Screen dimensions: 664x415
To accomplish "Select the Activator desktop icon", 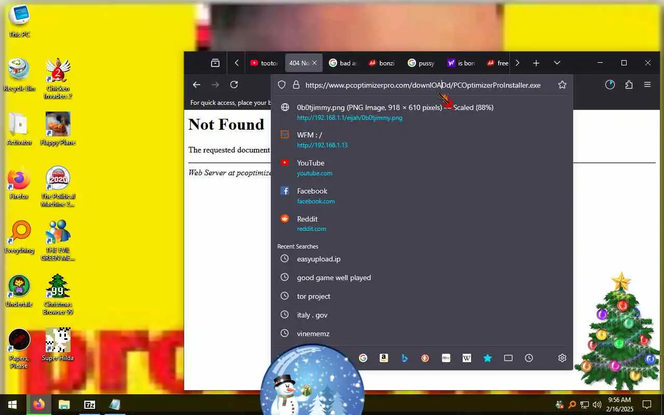I will pos(19,129).
